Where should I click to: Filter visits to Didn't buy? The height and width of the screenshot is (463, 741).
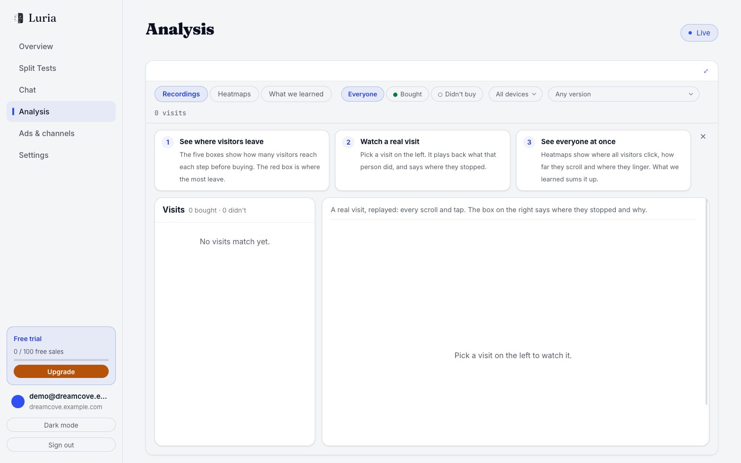pos(457,94)
